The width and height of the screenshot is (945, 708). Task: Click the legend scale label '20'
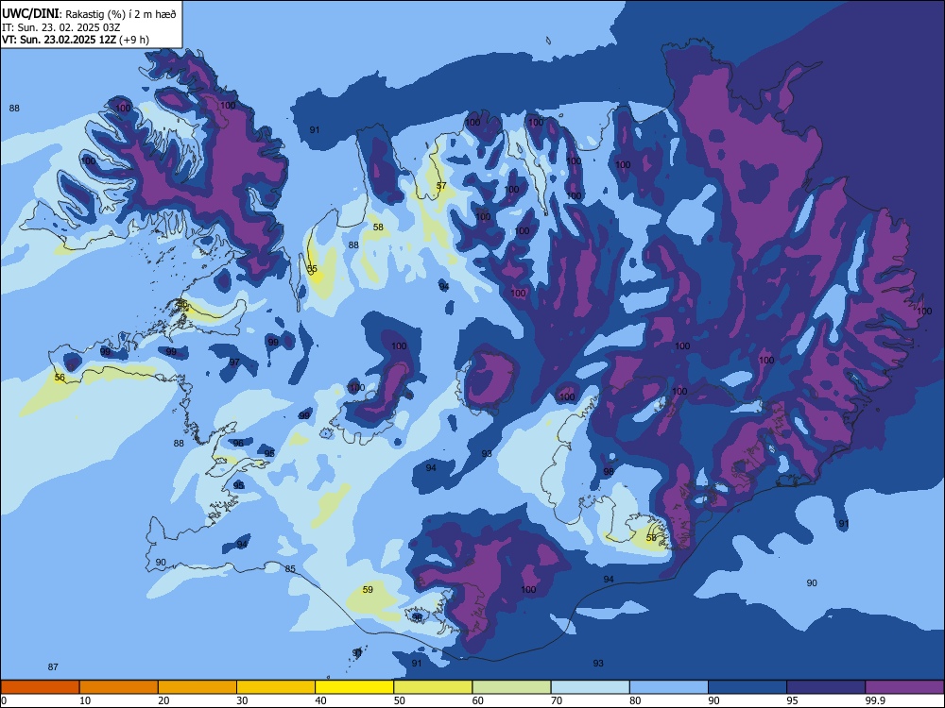point(163,700)
